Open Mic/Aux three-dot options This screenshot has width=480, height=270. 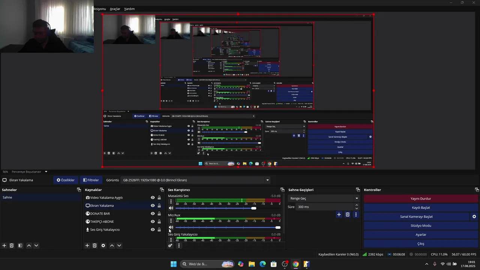pos(171,221)
